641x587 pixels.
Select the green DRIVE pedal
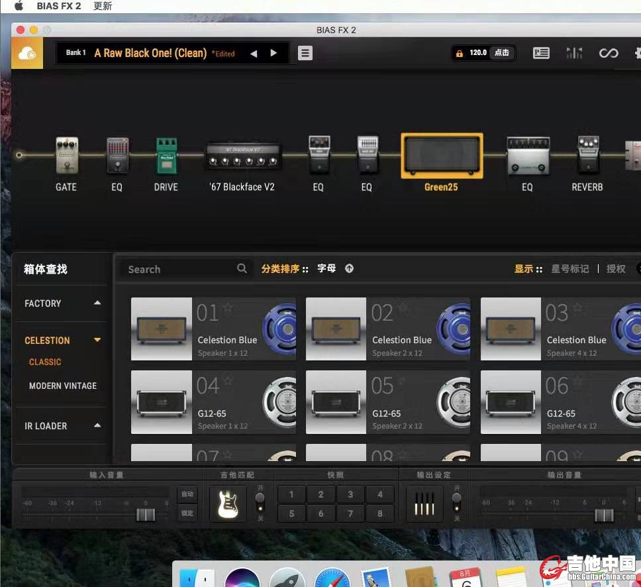[x=166, y=156]
